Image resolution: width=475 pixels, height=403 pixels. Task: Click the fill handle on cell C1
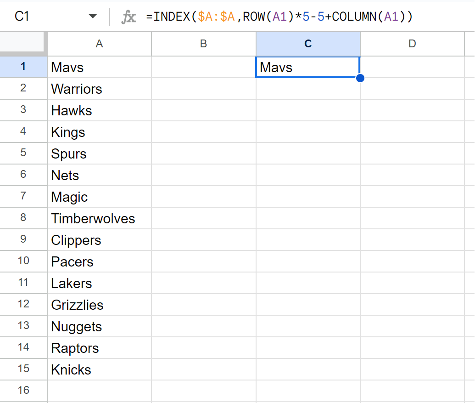[x=360, y=78]
